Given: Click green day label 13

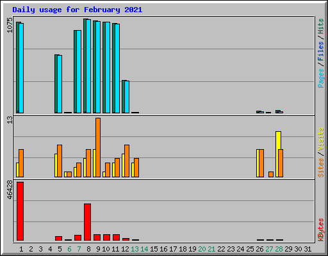Looking at the screenshot, I should coord(135,249).
